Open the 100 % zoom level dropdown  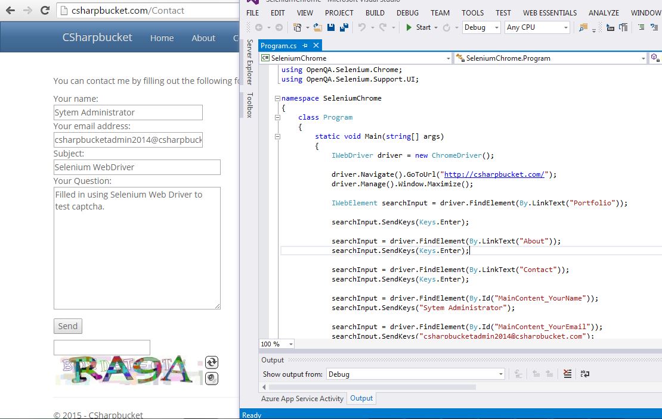(277, 344)
